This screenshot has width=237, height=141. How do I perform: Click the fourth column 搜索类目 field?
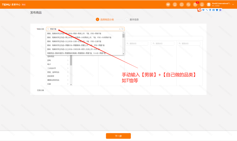[163, 43]
